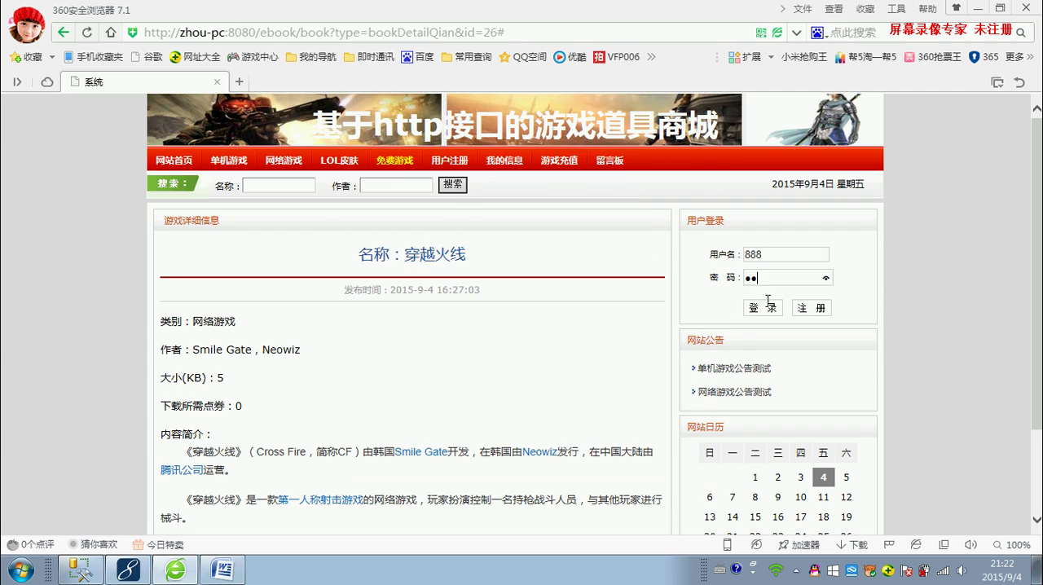This screenshot has width=1043, height=585.
Task: Open Word from the taskbar
Action: coord(222,570)
